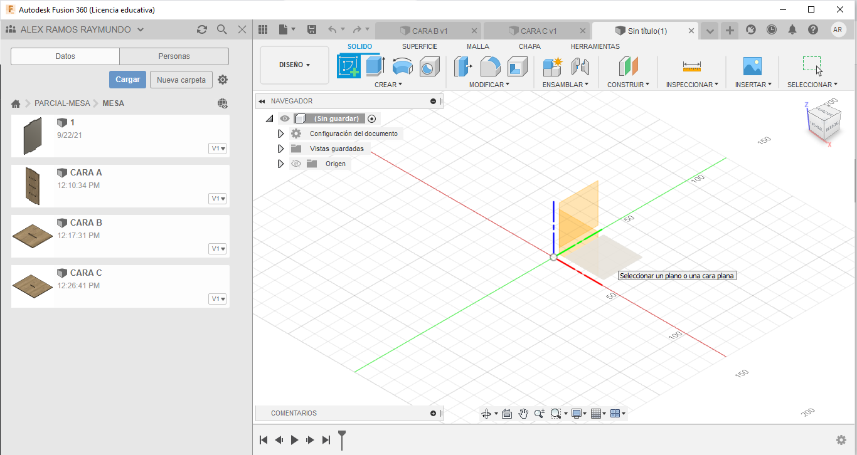Redo the last action
Viewport: 857px width, 455px height.
(x=357, y=29)
